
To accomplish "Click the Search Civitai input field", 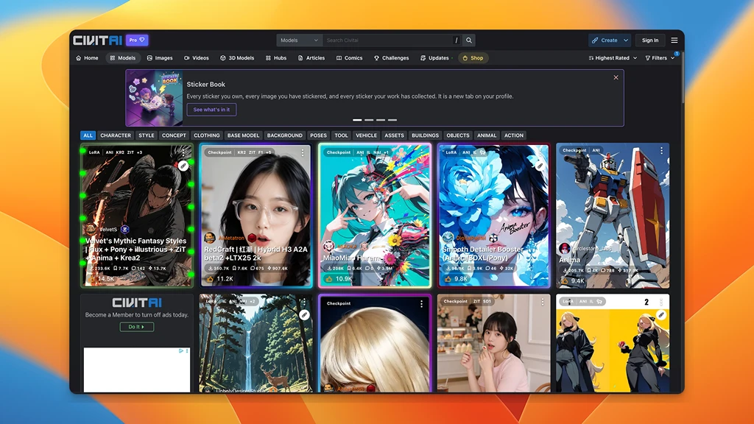I will (387, 40).
